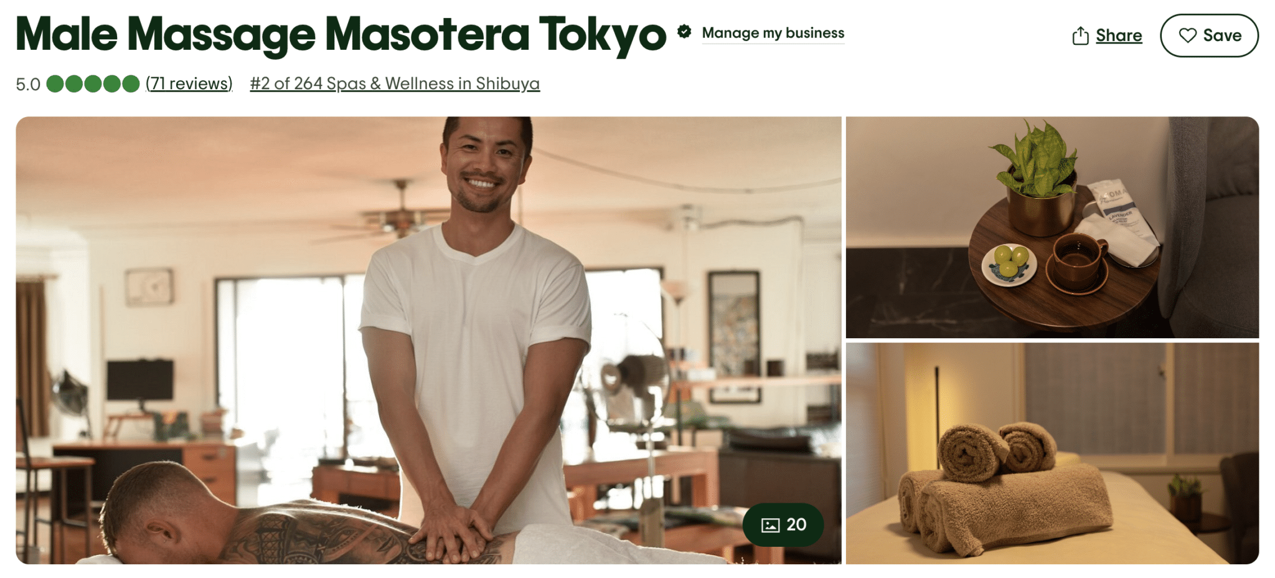This screenshot has height=578, width=1275.
Task: Open Manage my business link
Action: point(773,33)
